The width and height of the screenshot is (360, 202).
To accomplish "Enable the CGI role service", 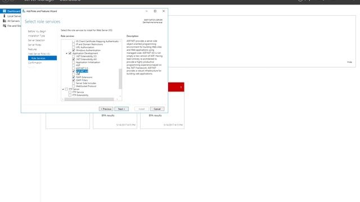I will [x=74, y=74].
